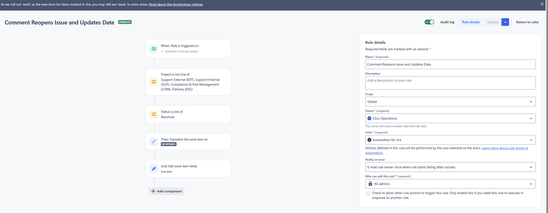This screenshot has width=548, height=213.
Task: Open the Owner dropdown
Action: 450,118
